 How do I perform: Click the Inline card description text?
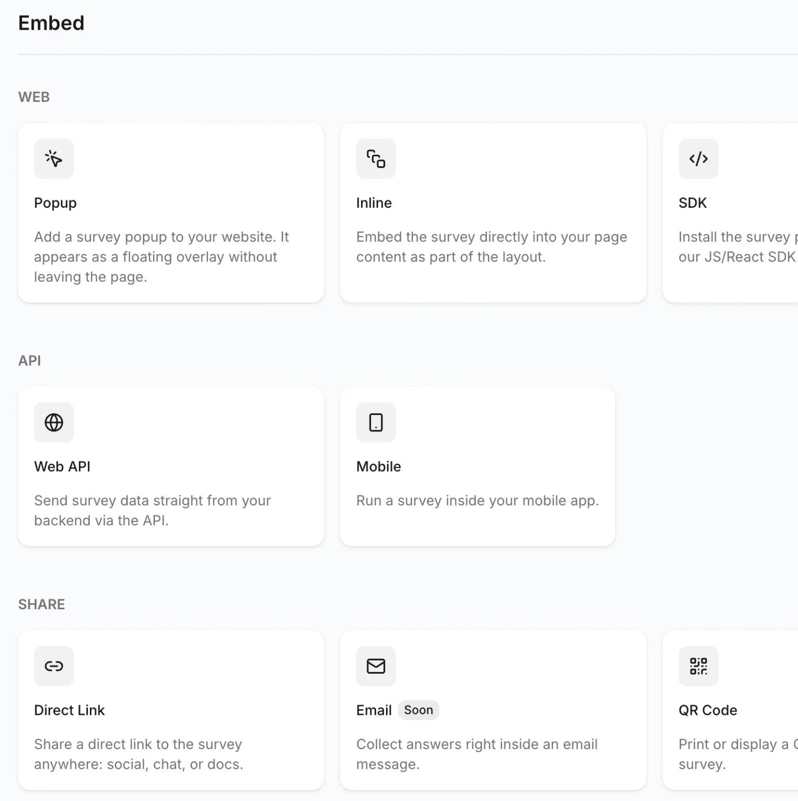click(x=492, y=247)
